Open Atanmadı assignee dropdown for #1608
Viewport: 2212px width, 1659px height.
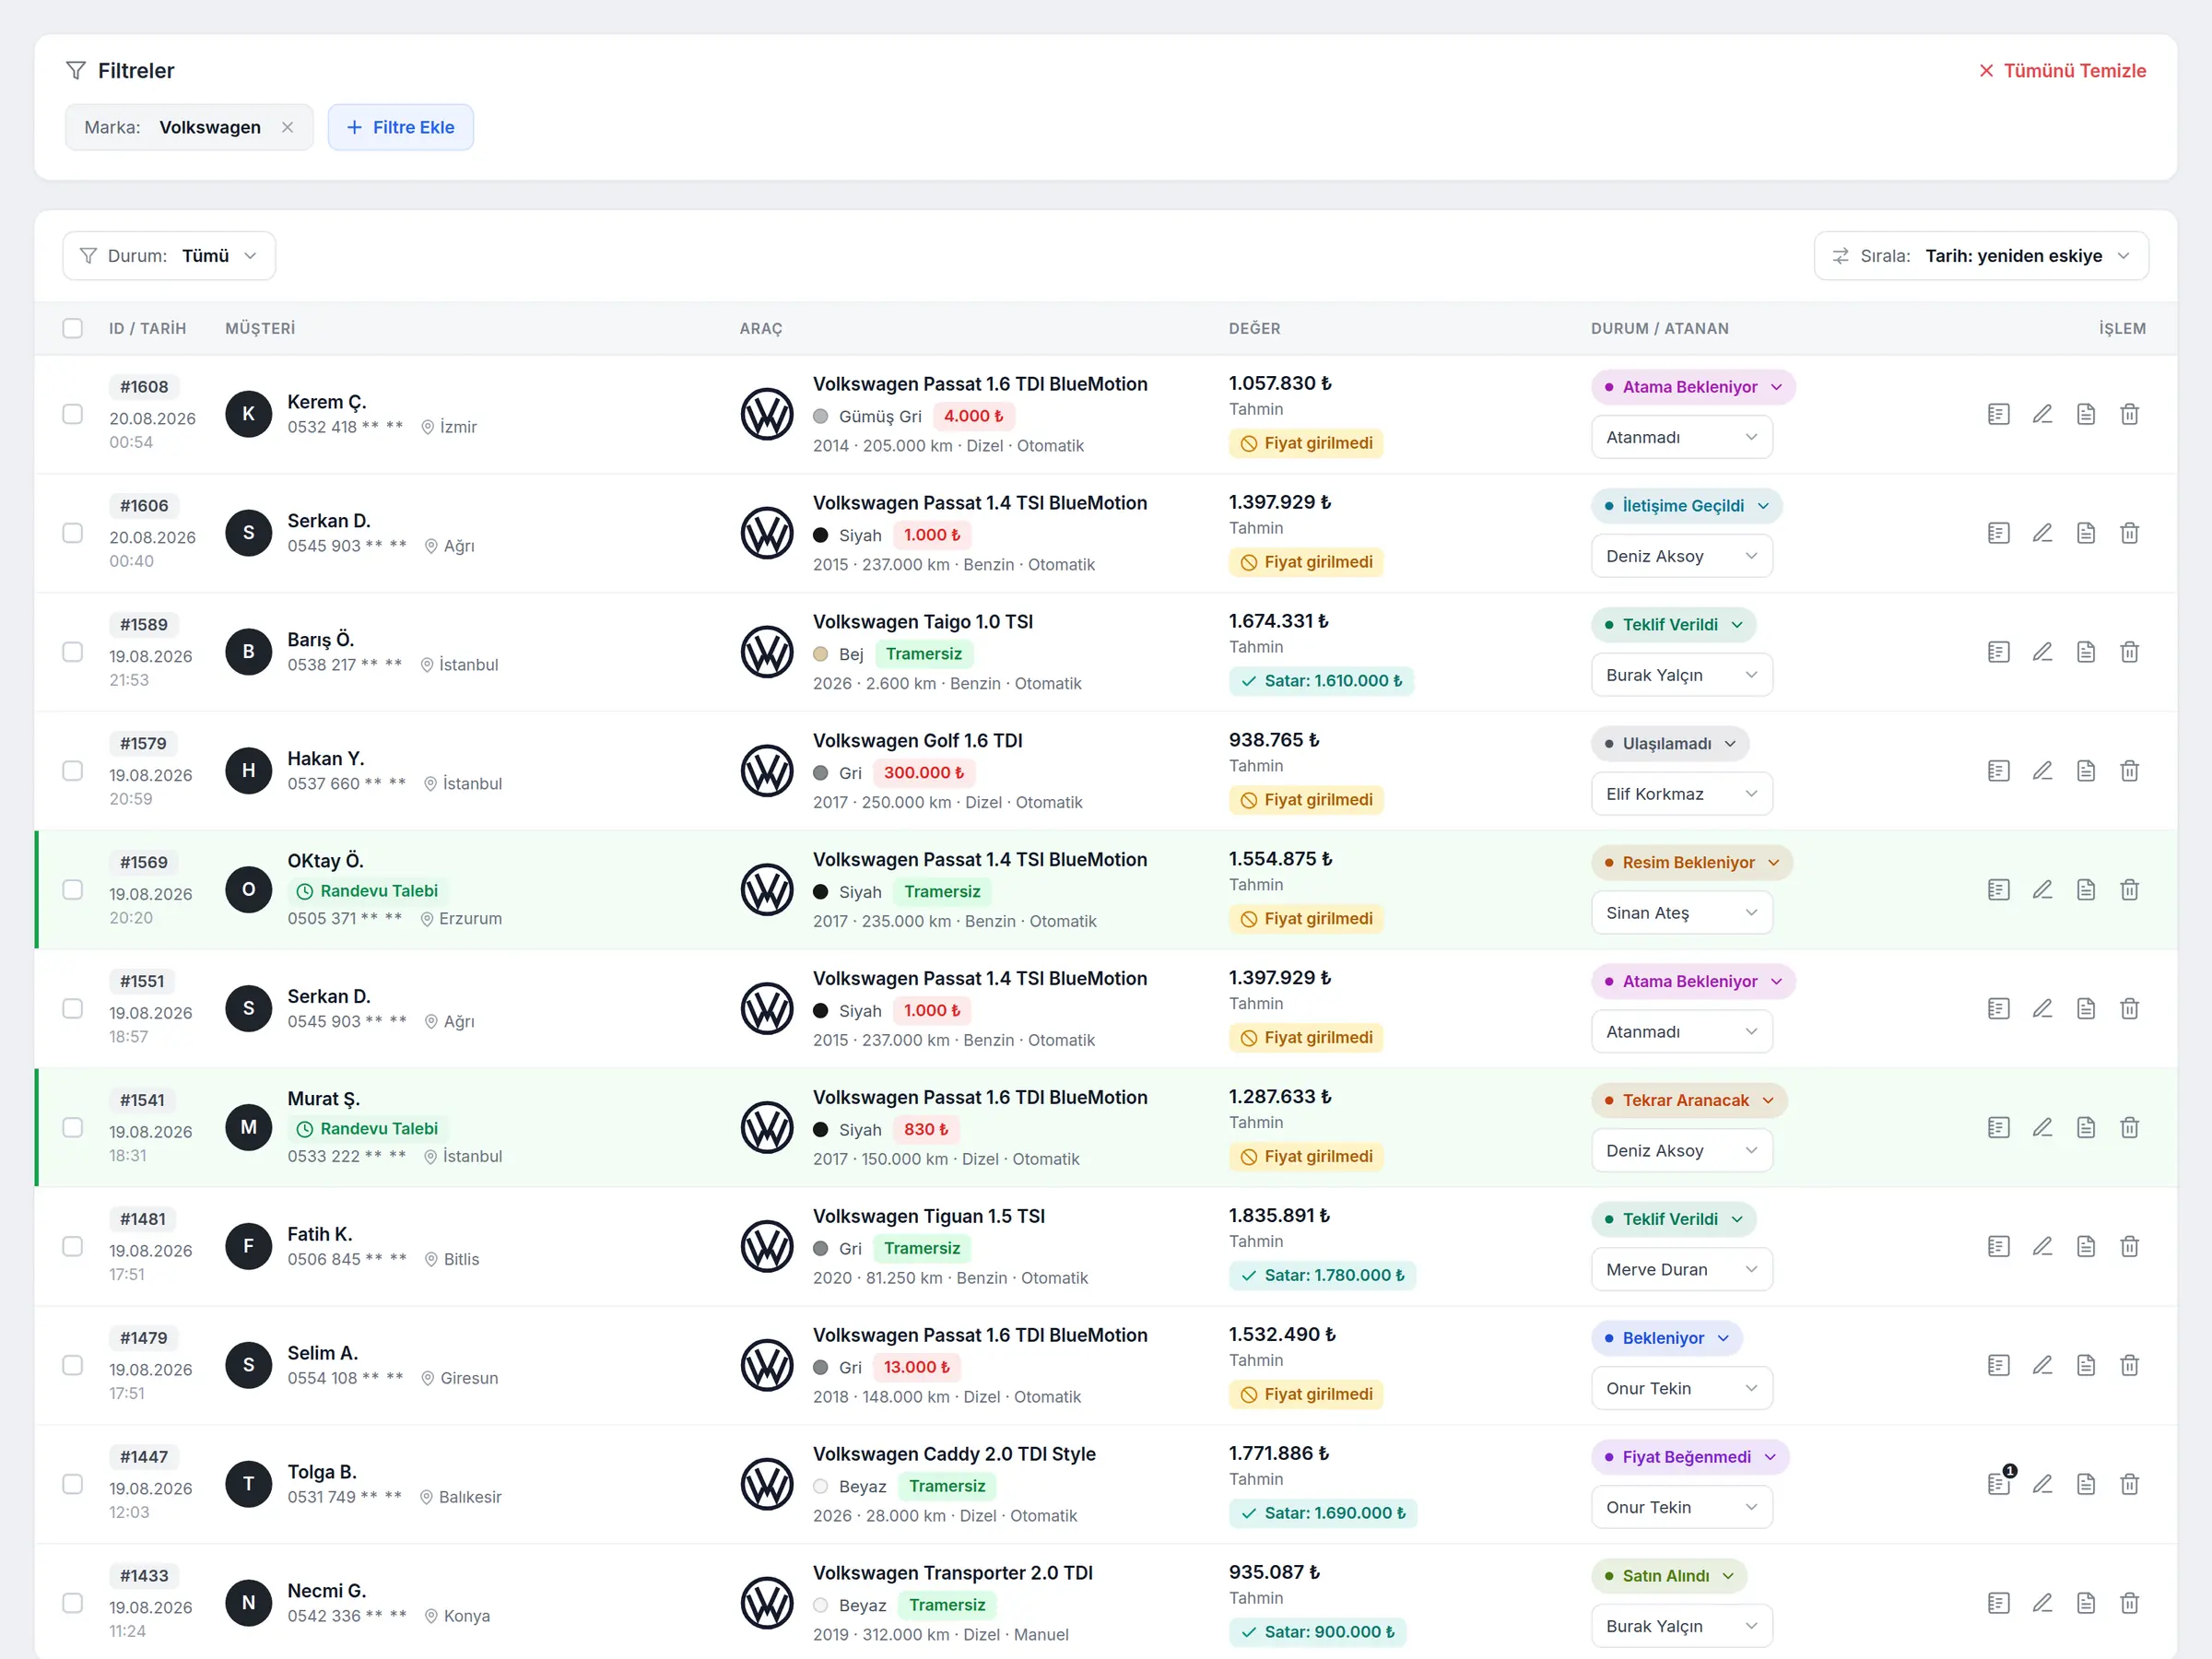point(1682,438)
